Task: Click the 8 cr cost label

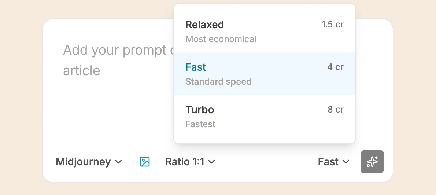Action: click(x=335, y=110)
